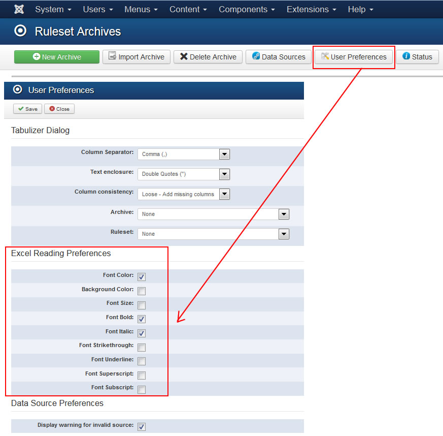This screenshot has width=443, height=436.
Task: Open the Extensions menu
Action: pyautogui.click(x=312, y=10)
